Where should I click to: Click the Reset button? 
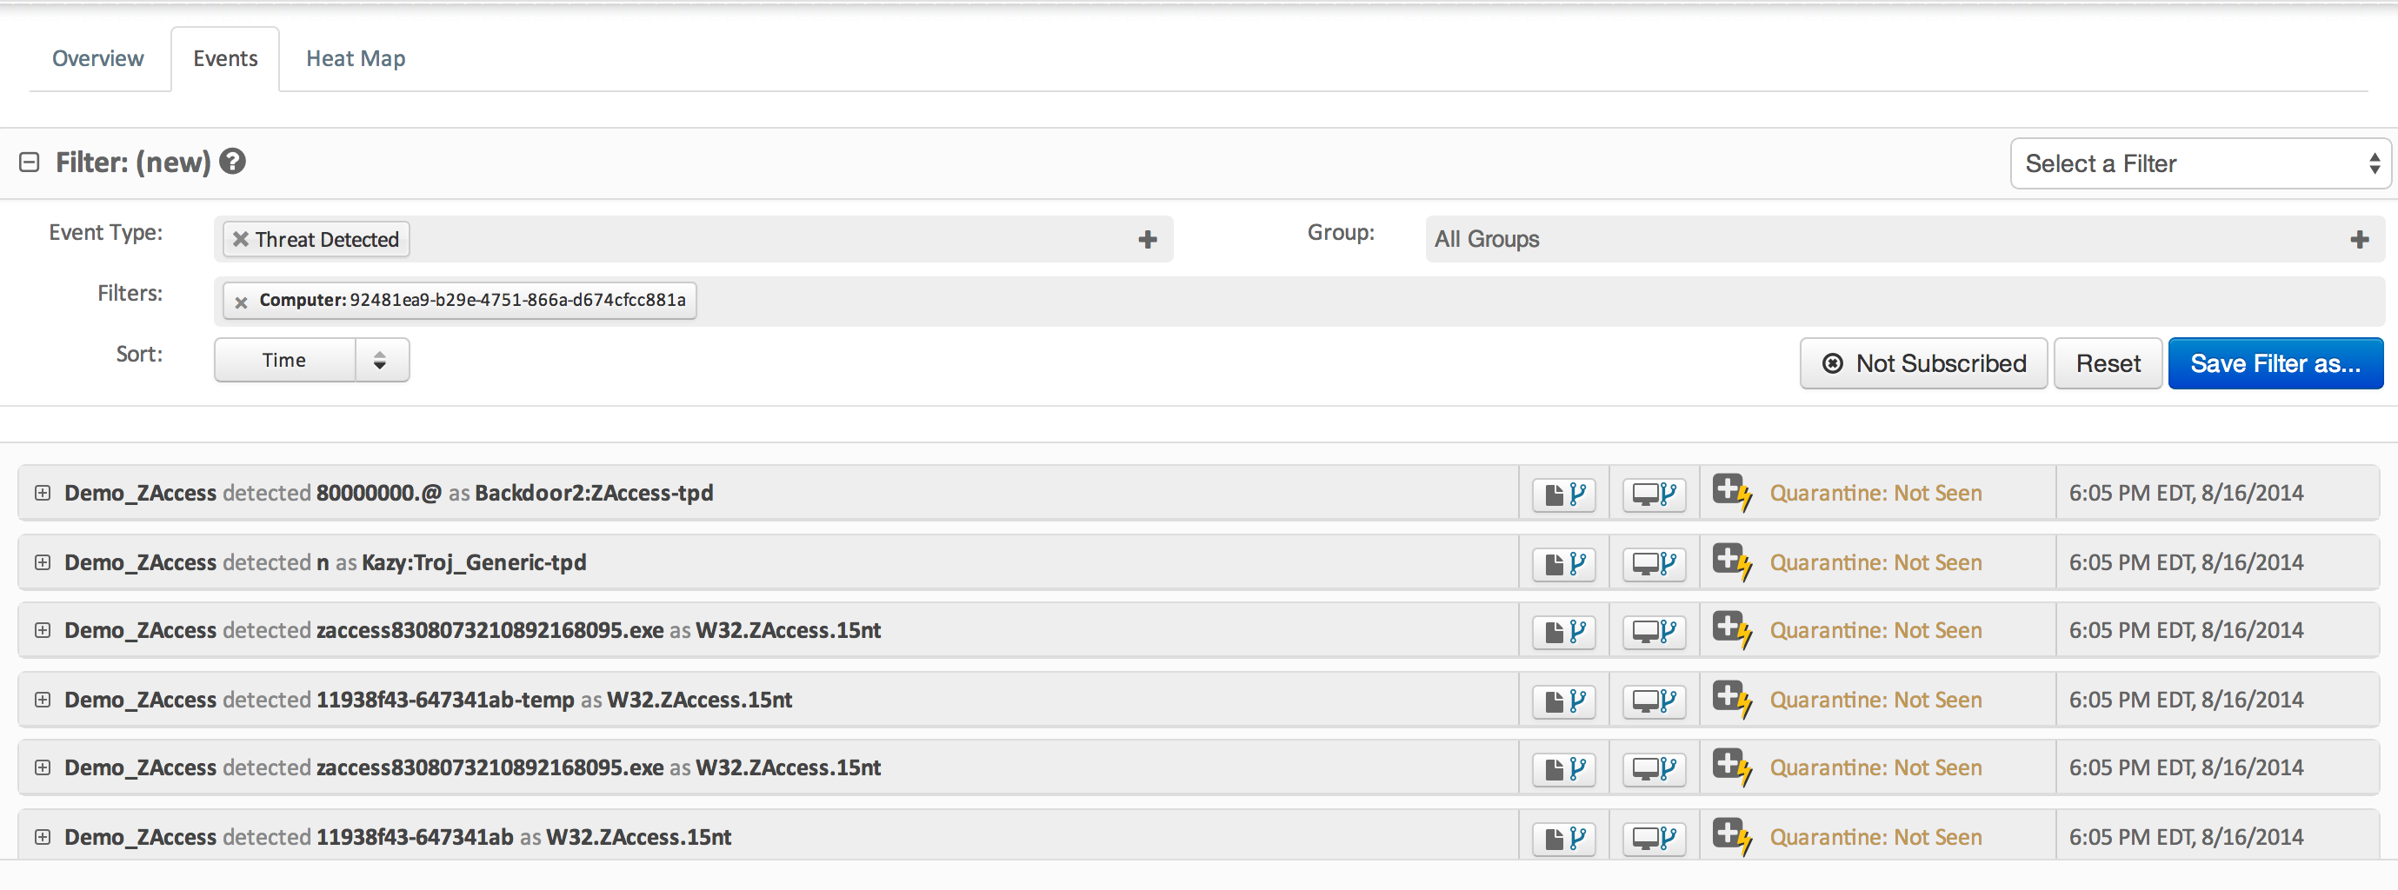[x=2107, y=363]
